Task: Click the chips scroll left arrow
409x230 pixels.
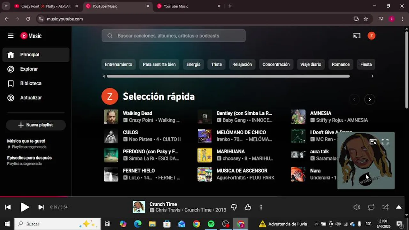Action: click(104, 76)
